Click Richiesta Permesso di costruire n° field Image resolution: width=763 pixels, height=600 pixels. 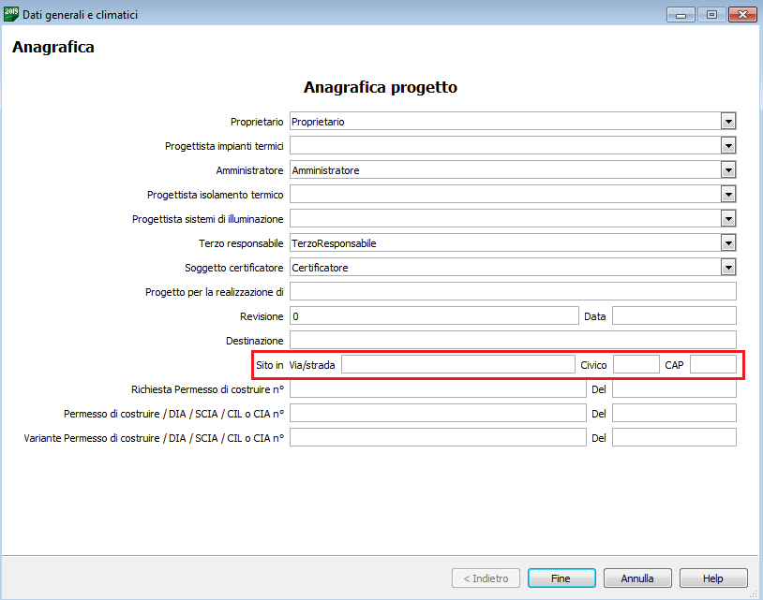pyautogui.click(x=437, y=389)
